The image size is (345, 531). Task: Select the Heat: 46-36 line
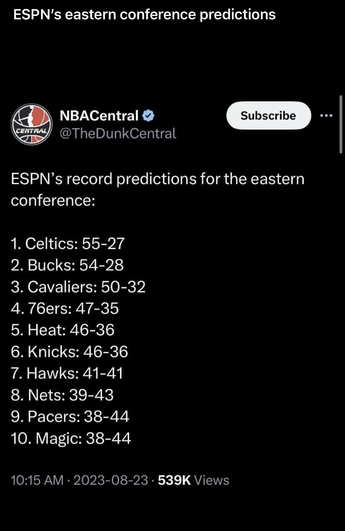[x=63, y=330]
